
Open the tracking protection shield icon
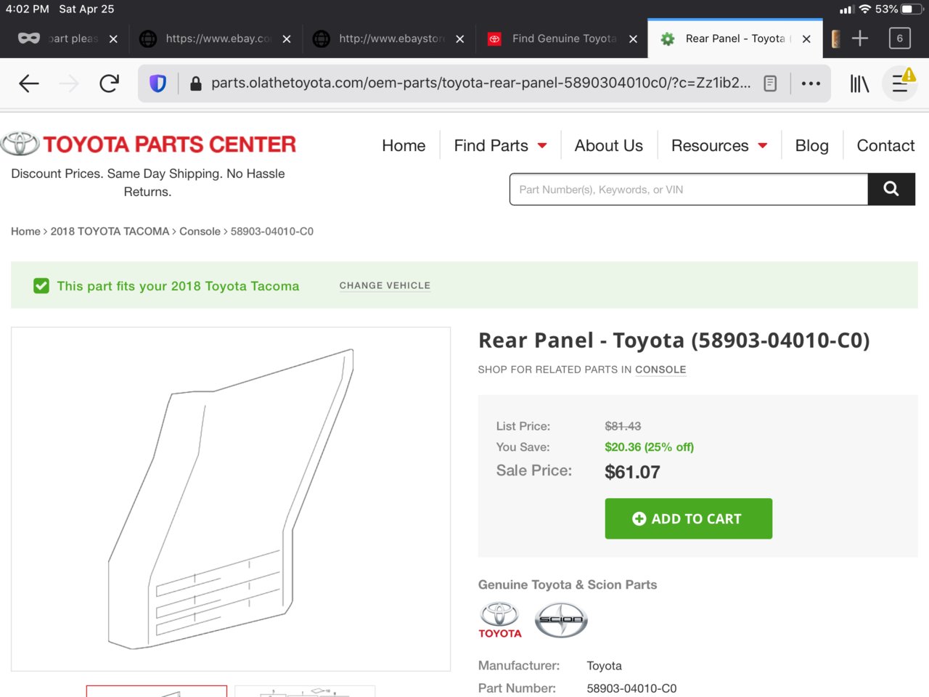point(157,83)
